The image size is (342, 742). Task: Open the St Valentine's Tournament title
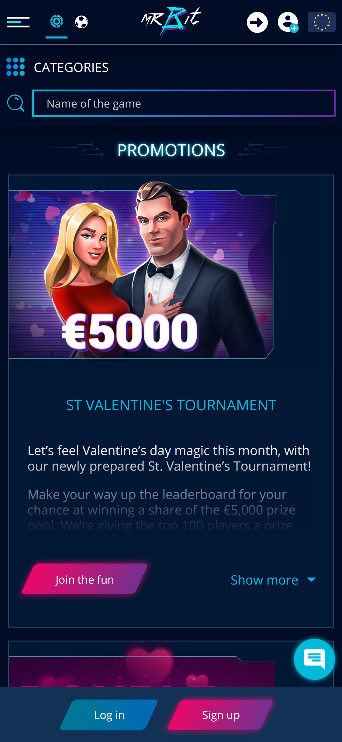pos(171,405)
